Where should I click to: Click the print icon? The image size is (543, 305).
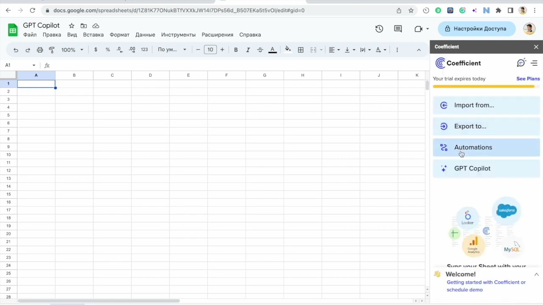40,50
